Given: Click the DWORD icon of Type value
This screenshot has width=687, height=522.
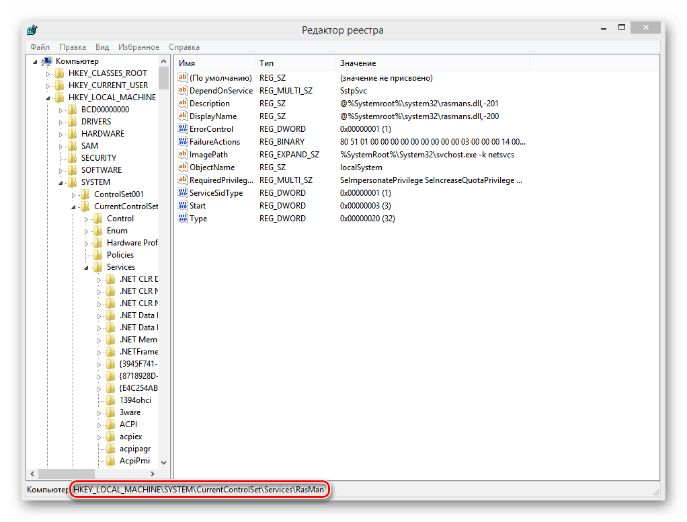Looking at the screenshot, I should (183, 218).
